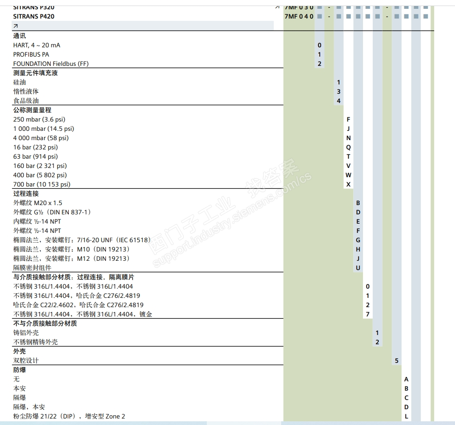This screenshot has width=455, height=425.
Task: Select 椭圆法兰 M12 (DIN 19213) row
Action: pos(72,258)
